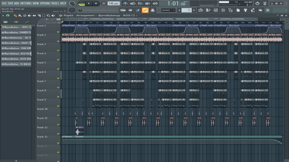
Task: Select the Mute tool speaker icon
Action: pos(30,15)
